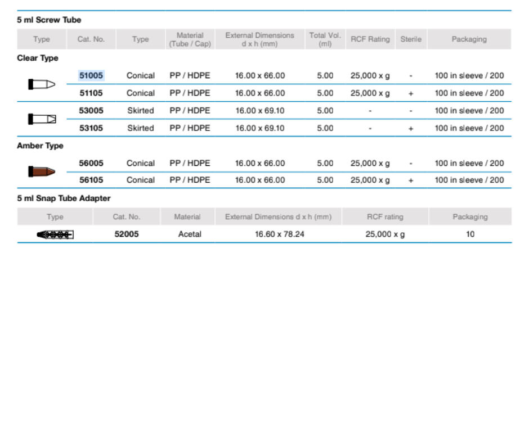This screenshot has height=443, width=529.
Task: Click catalog number 53005
Action: [x=91, y=110]
